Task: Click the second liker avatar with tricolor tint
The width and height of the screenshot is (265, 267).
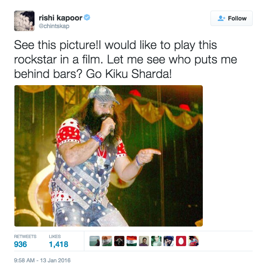Action: [x=107, y=241]
